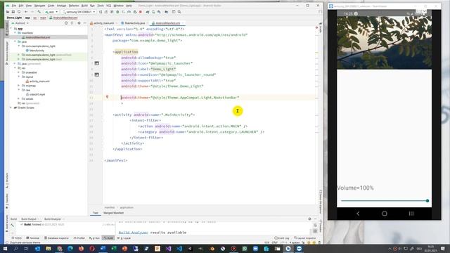
Task: Click the WhatsApp icon in taskbar
Action: pos(245,248)
